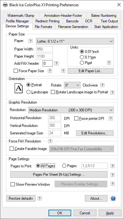124x219 pixels.
Task: Click help icon for Rotate Landscape image to Portrait
Action: click(x=112, y=92)
